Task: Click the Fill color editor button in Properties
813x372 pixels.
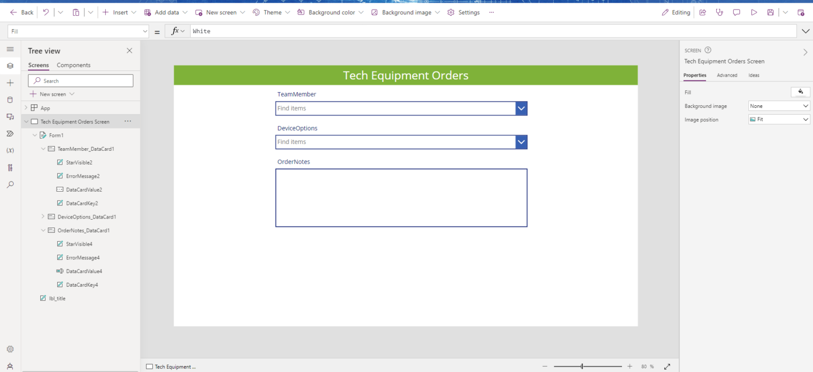Action: click(800, 92)
